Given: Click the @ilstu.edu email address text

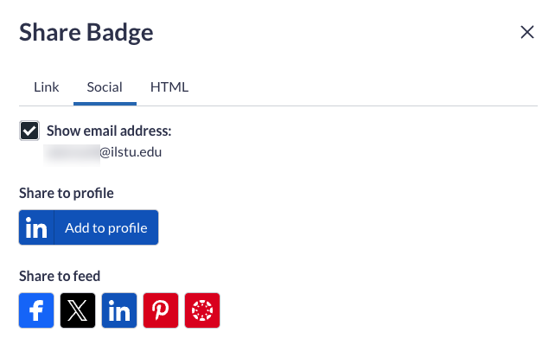Looking at the screenshot, I should 131,152.
